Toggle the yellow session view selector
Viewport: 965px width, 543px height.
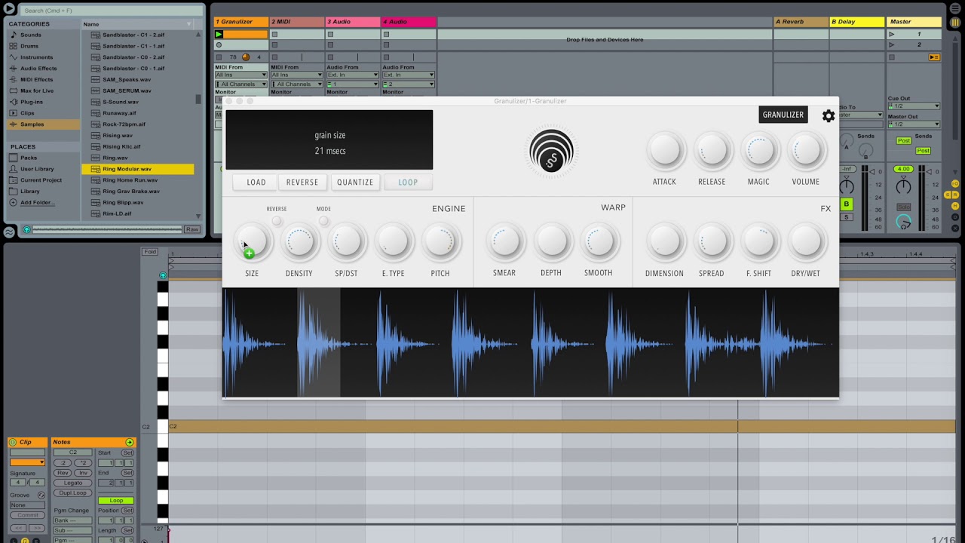[955, 23]
